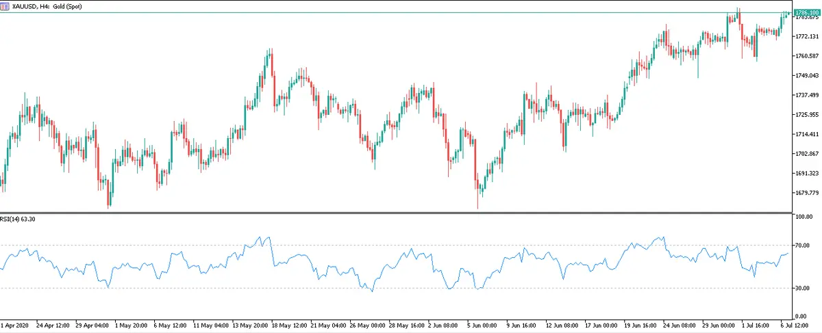This screenshot has height=333, width=822.
Task: Select the 24 Jun 08:00 time marker
Action: click(x=679, y=326)
